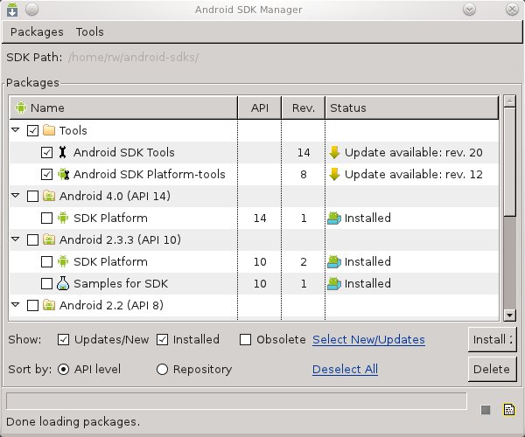This screenshot has height=437, width=525.
Task: Collapse the Tools tree group
Action: [17, 130]
